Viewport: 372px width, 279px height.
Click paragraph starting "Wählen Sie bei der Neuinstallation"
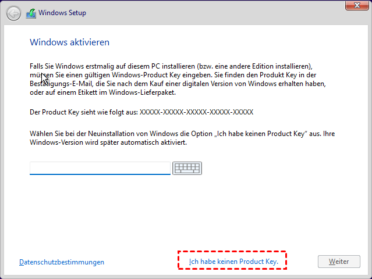(x=182, y=138)
